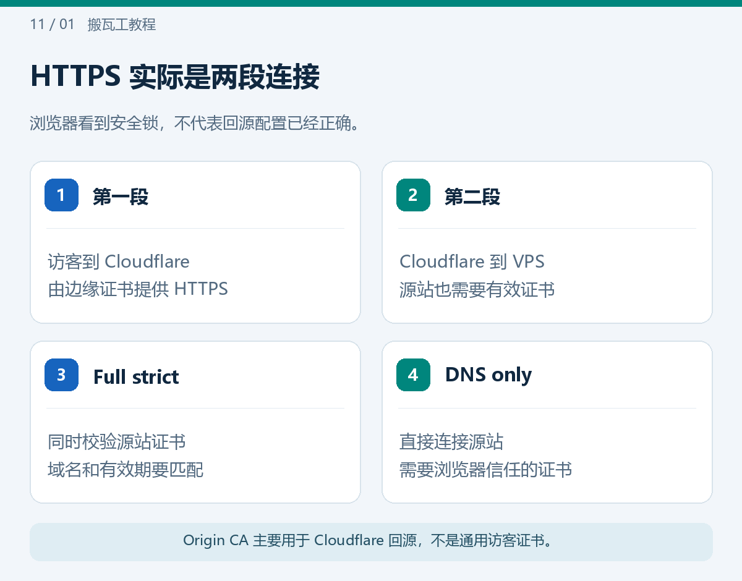Viewport: 742px width, 581px height.
Task: Click the subtitle 浏览器看到安全锁 sentence
Action: [195, 124]
